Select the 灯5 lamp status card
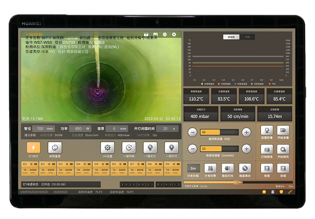This screenshot has height=219, width=315. click(x=101, y=169)
